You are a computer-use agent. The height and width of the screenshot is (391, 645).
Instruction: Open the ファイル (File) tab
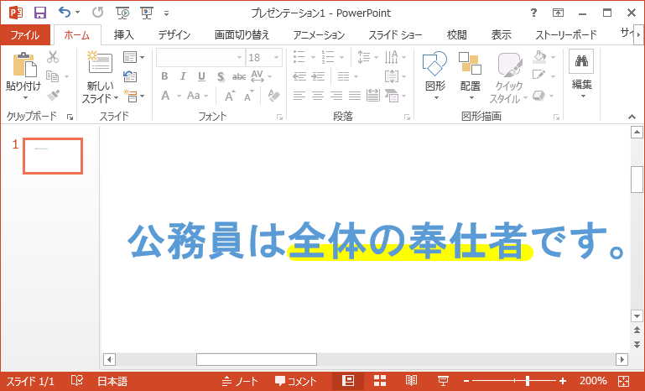tap(24, 35)
